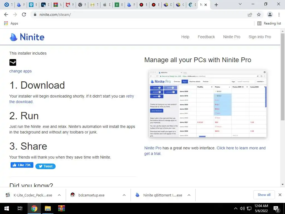
Task: Click Sign into Pro
Action: [x=260, y=37]
